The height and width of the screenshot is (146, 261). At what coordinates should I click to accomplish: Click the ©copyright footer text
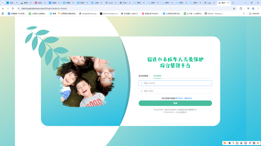[x=175, y=110]
